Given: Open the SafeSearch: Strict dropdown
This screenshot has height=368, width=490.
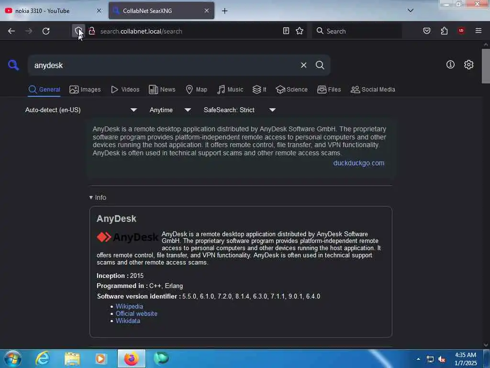Looking at the screenshot, I should click(x=239, y=110).
